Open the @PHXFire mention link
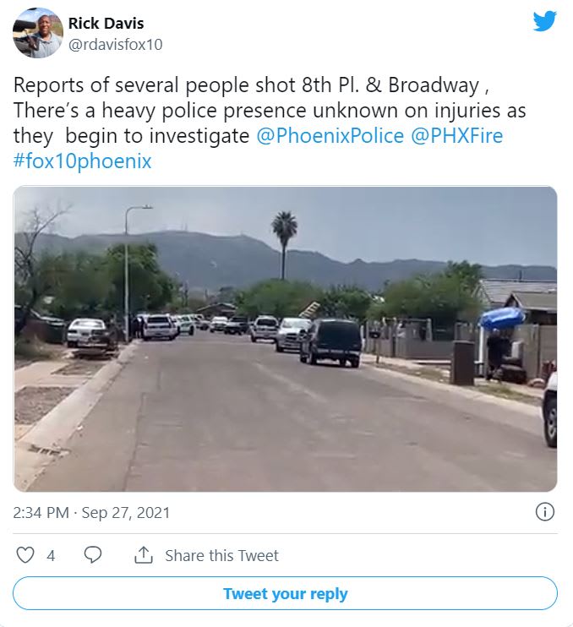 pos(456,135)
